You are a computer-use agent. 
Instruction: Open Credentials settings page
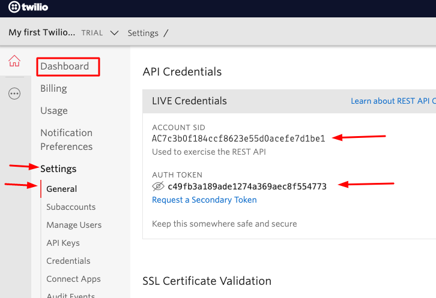[x=68, y=261]
